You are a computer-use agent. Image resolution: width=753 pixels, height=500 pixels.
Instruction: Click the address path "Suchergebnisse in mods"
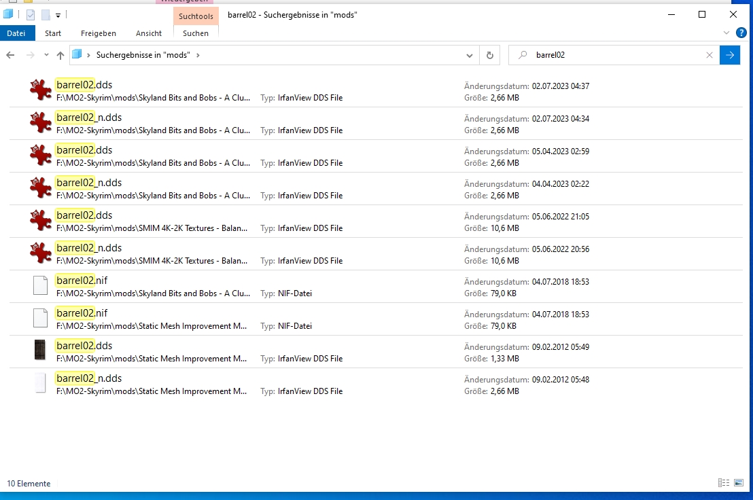pos(143,55)
